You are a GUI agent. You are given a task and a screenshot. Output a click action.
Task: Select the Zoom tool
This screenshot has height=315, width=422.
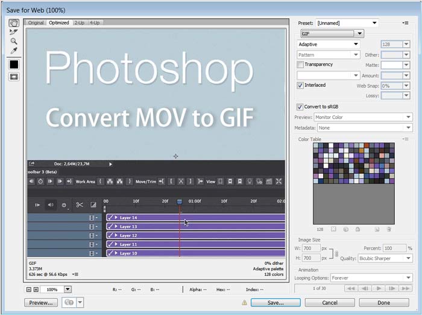[x=14, y=41]
